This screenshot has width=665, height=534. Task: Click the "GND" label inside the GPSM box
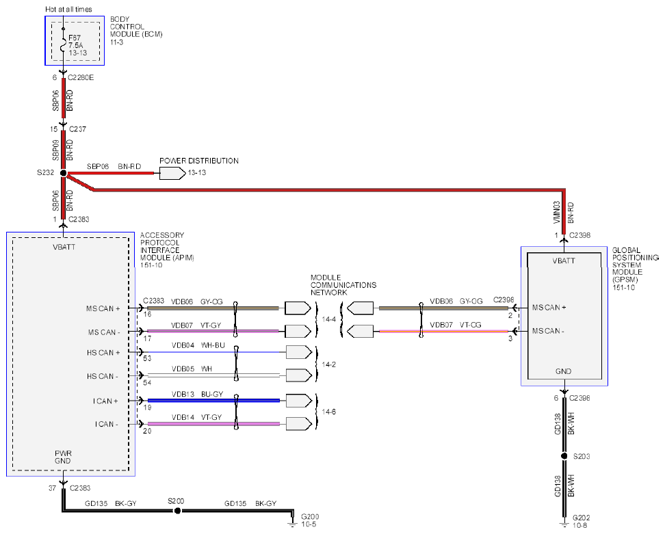click(x=563, y=371)
